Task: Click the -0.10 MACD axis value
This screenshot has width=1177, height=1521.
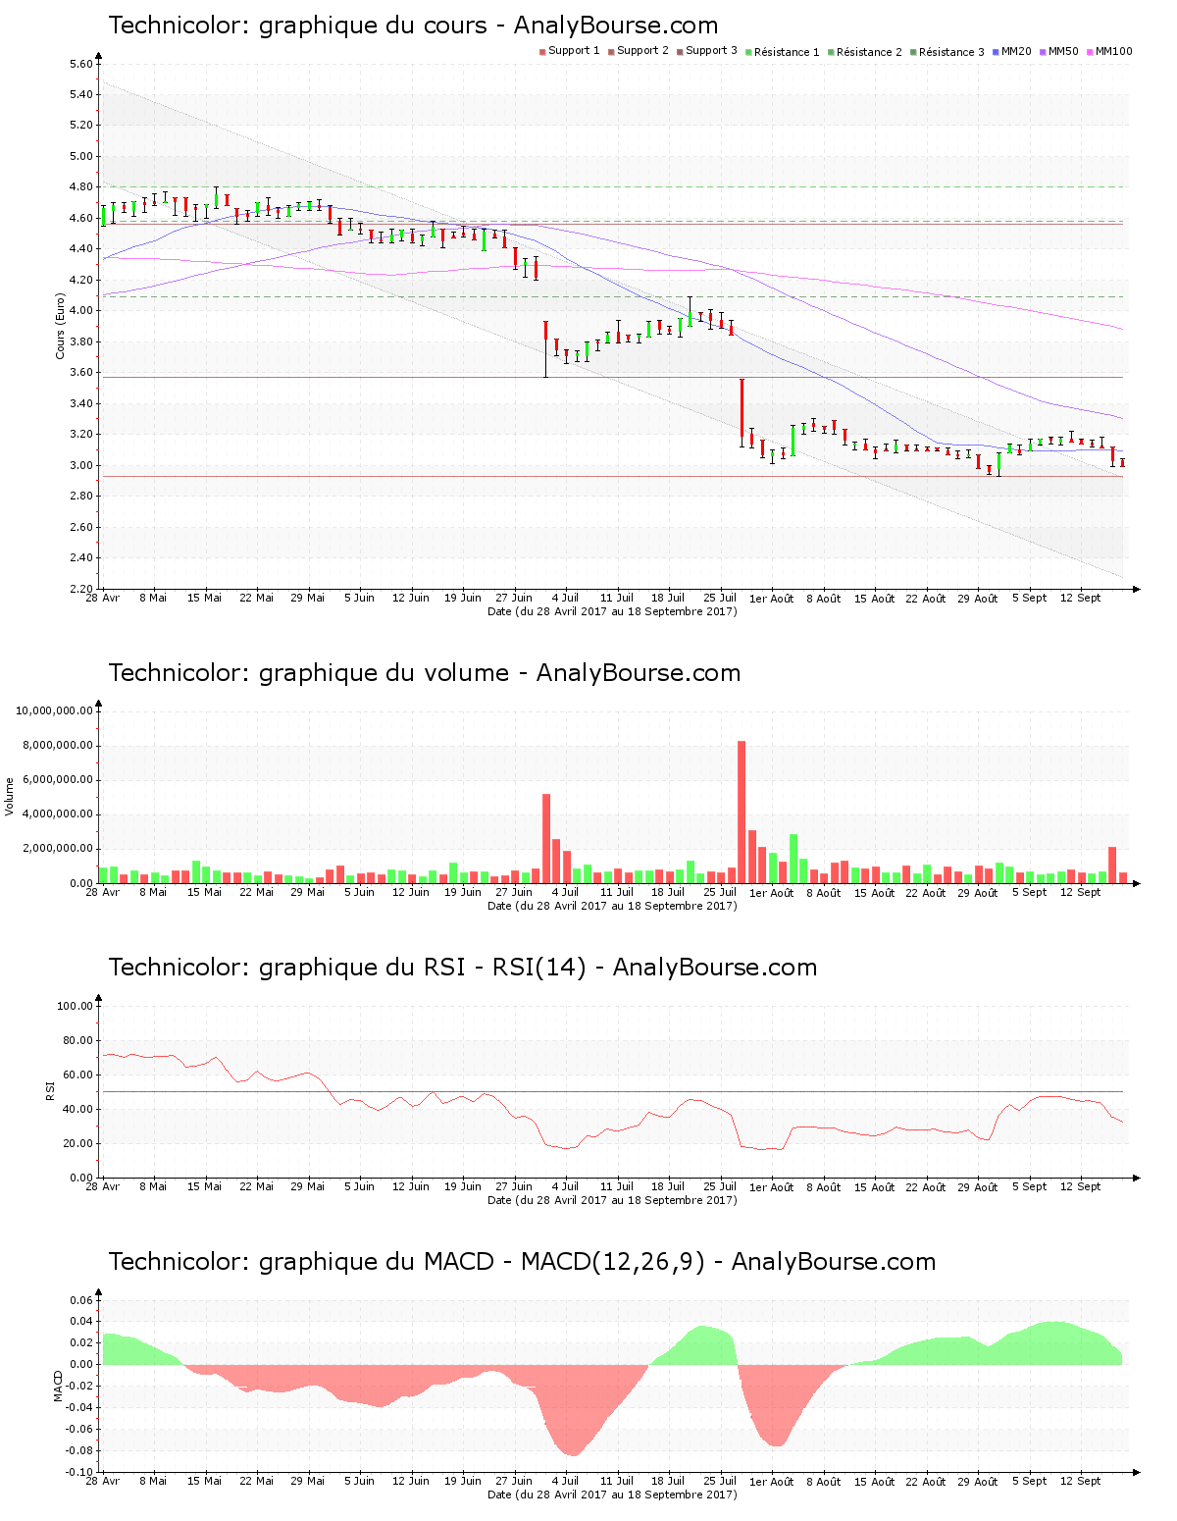Action: click(80, 1472)
